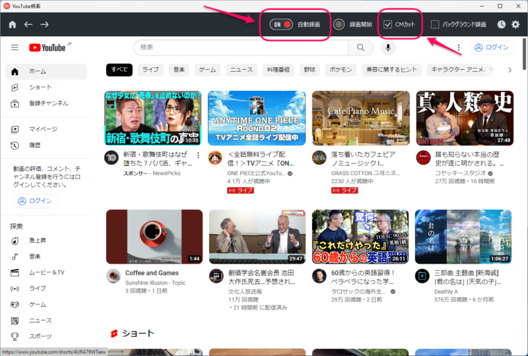
Task: Toggle the 自動録画 ON switch
Action: (281, 24)
